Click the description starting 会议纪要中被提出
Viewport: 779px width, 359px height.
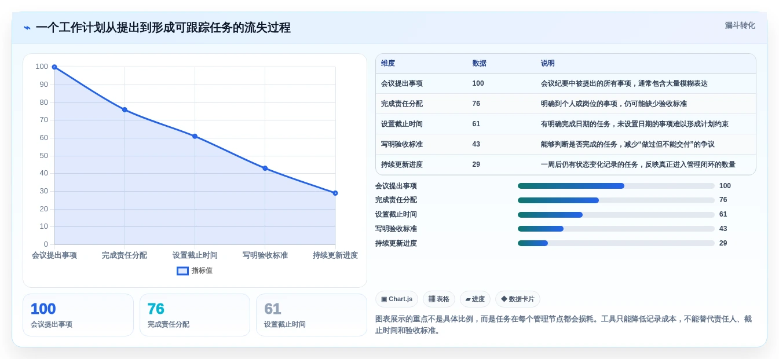[x=624, y=83]
